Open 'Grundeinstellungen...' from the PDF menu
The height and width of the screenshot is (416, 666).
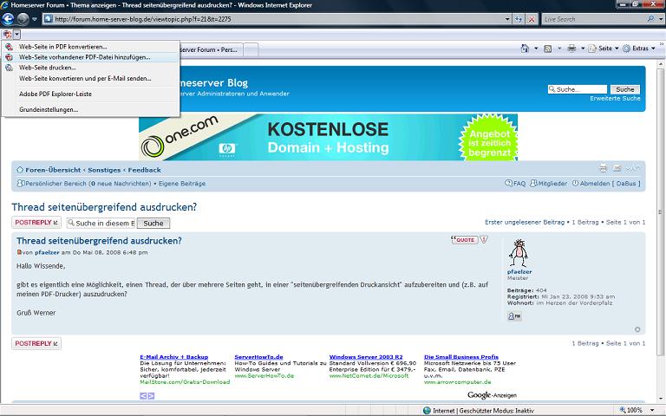click(x=90, y=110)
